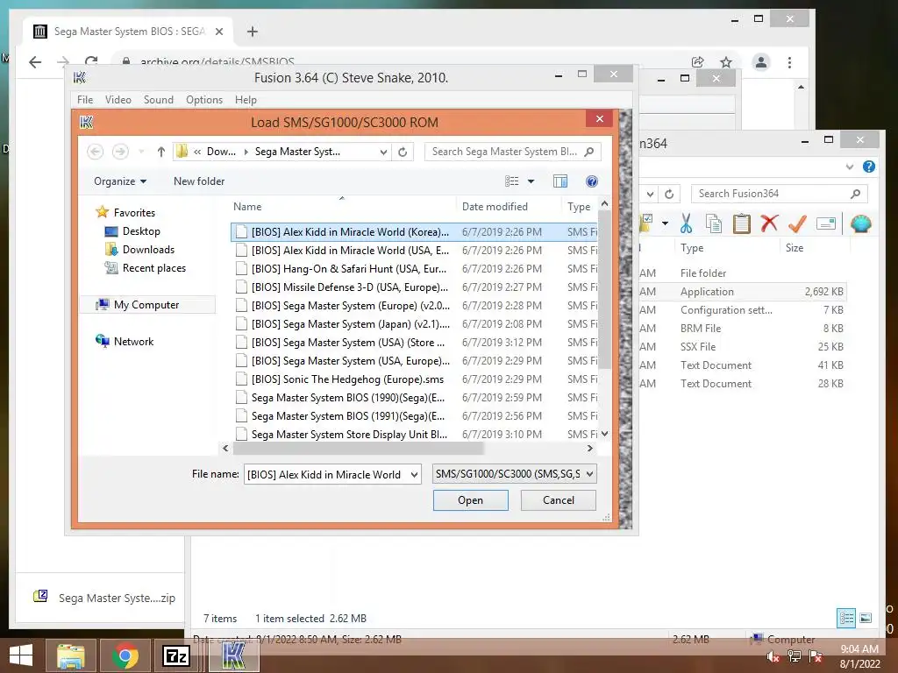
Task: Open the File name combo box dropdown
Action: click(414, 474)
